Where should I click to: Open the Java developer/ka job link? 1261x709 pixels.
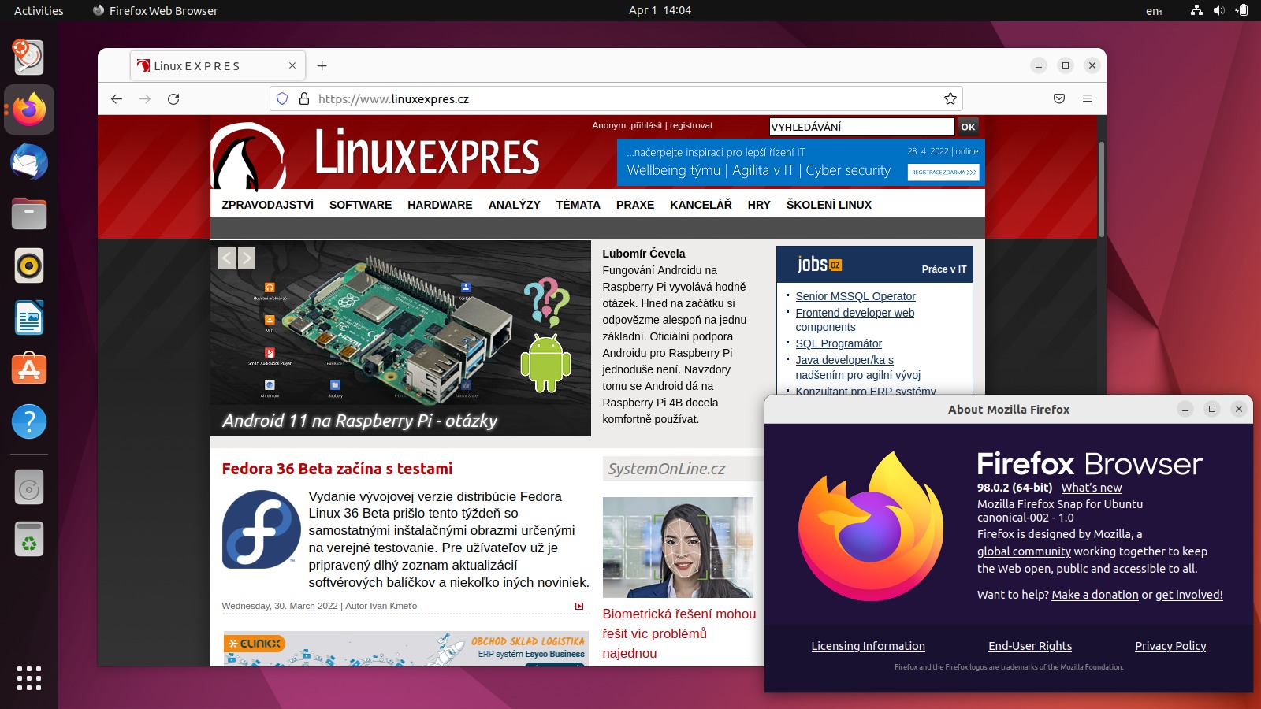click(x=858, y=367)
